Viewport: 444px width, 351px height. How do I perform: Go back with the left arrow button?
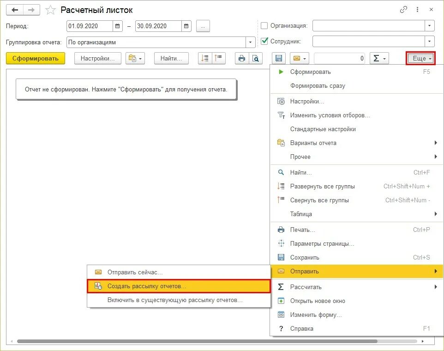15,10
